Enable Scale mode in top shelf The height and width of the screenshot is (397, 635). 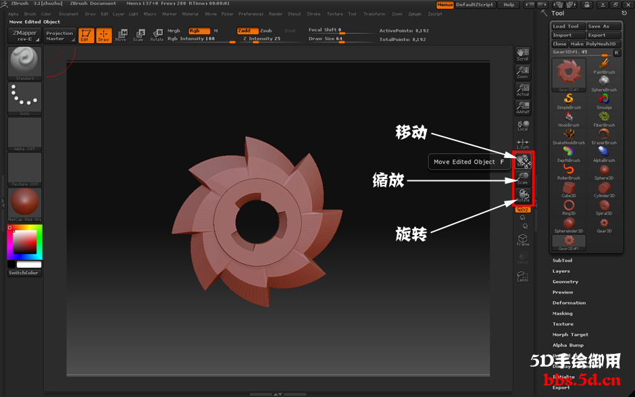pyautogui.click(x=138, y=35)
